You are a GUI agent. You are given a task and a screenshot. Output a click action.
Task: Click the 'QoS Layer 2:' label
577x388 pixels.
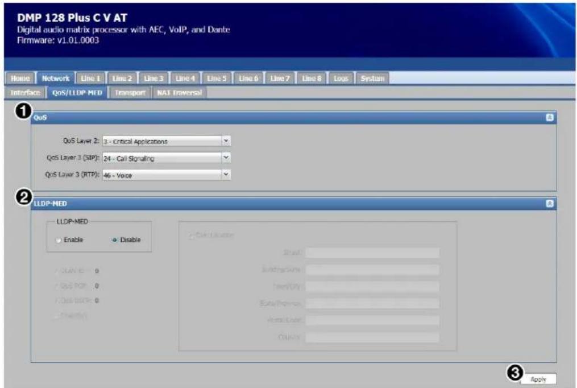point(81,141)
